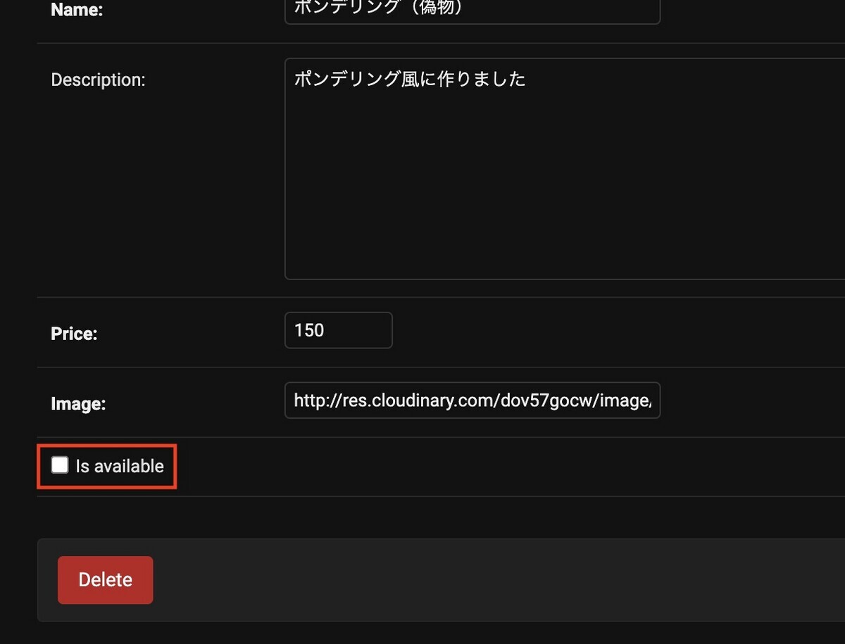Viewport: 845px width, 644px height.
Task: Click the Image URL input field
Action: [x=472, y=400]
